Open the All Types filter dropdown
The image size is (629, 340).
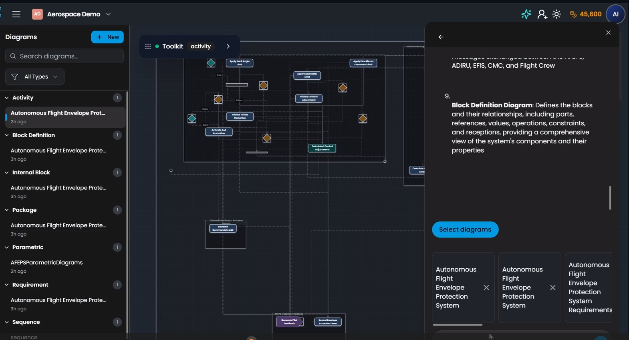pyautogui.click(x=35, y=77)
